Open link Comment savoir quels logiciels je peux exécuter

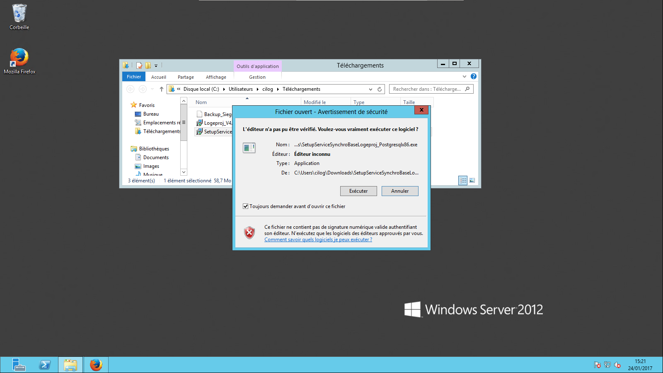coord(318,240)
